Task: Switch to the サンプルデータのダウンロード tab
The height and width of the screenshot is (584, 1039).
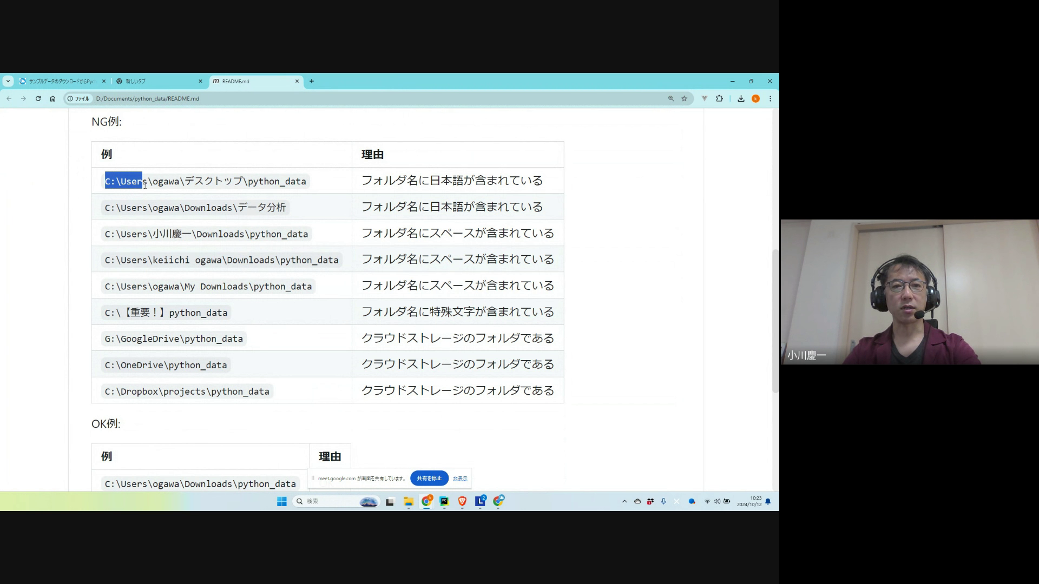Action: [x=61, y=81]
